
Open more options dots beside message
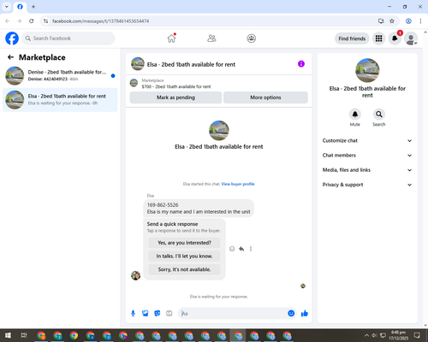(x=251, y=249)
